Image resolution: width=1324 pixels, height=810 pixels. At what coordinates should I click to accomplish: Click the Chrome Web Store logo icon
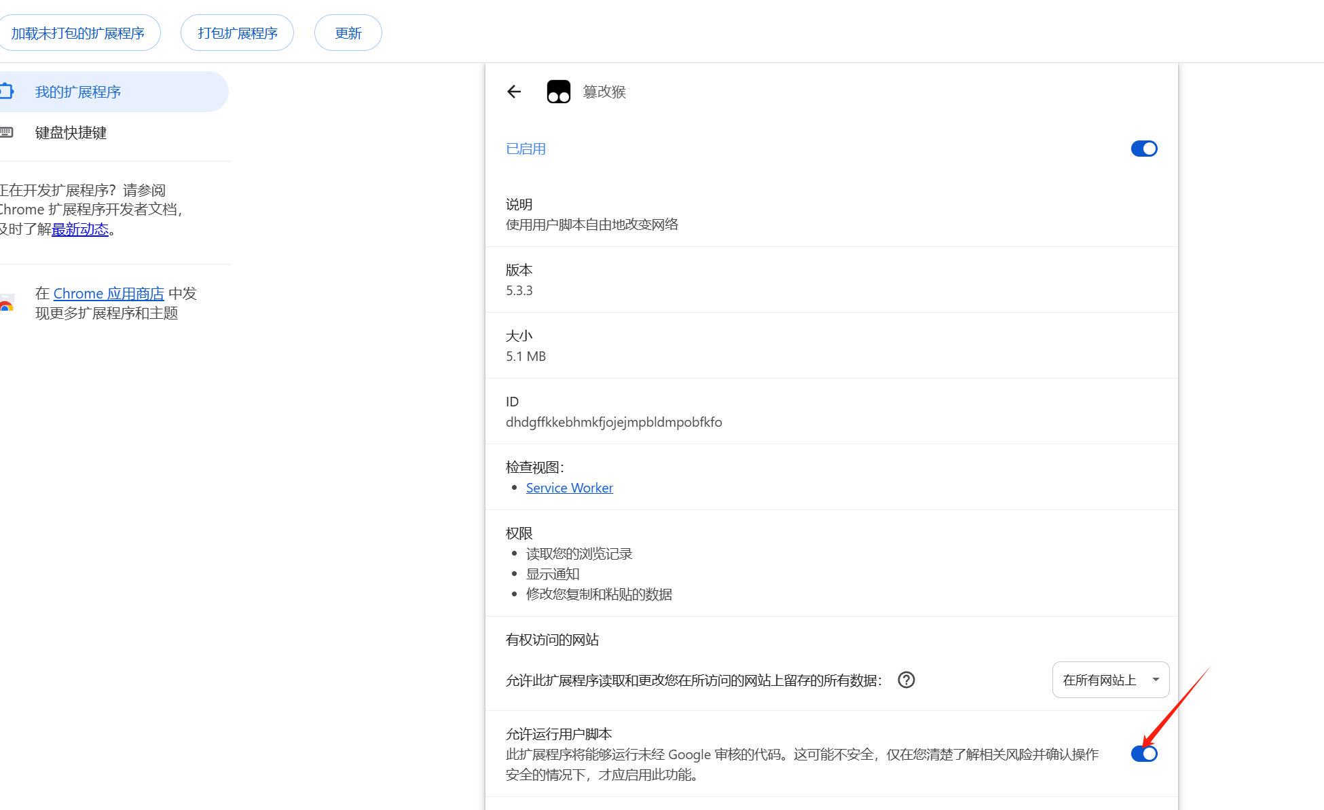click(6, 303)
